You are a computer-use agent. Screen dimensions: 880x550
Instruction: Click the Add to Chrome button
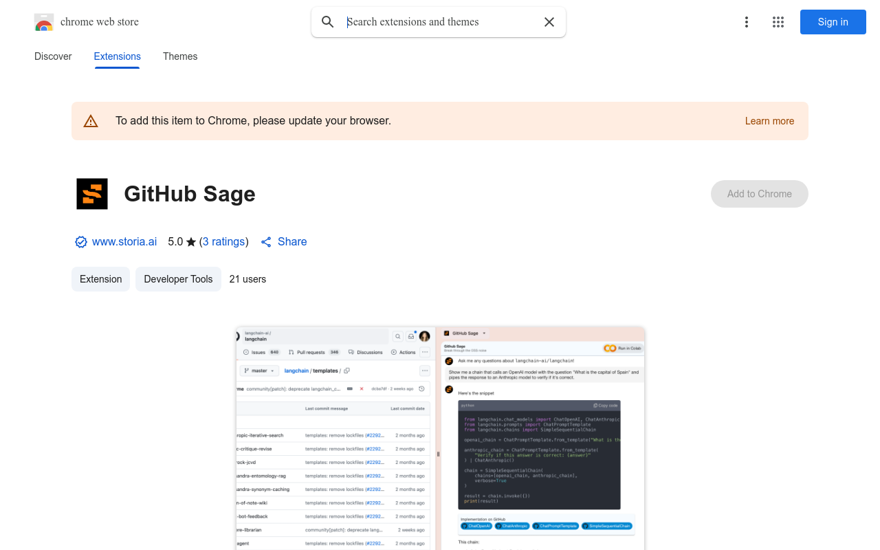coord(760,194)
